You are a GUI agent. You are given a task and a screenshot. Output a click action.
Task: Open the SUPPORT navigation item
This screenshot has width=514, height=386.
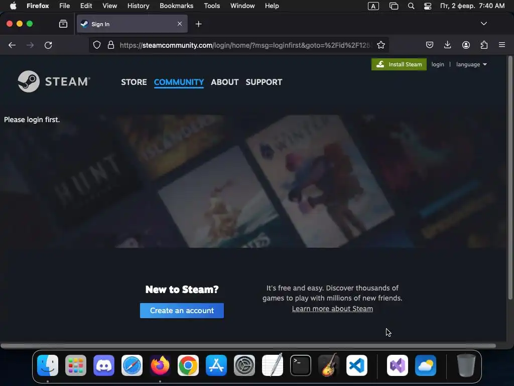point(264,82)
